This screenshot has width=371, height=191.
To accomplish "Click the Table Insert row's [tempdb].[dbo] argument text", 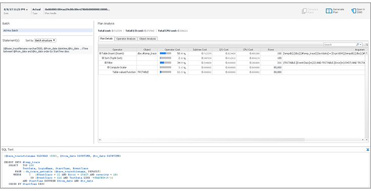I will [x=324, y=53].
